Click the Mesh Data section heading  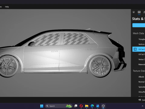[138, 33]
